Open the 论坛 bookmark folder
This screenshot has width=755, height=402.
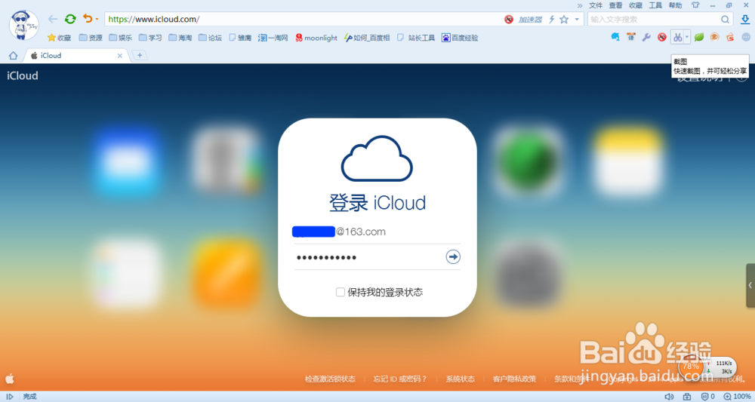point(210,38)
